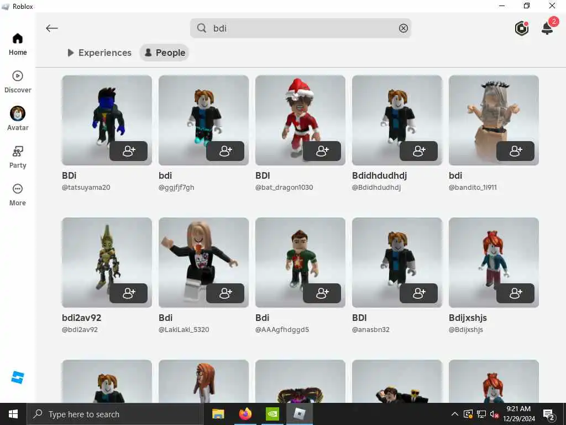566x425 pixels.
Task: Open notifications bell
Action: point(548,27)
